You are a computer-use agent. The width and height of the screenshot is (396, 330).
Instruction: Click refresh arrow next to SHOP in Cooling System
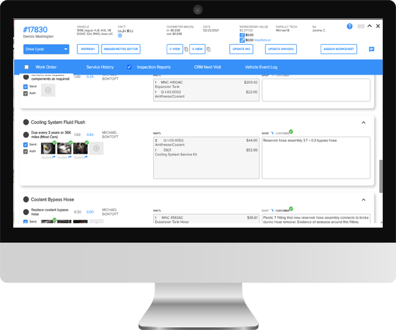pyautogui.click(x=272, y=133)
